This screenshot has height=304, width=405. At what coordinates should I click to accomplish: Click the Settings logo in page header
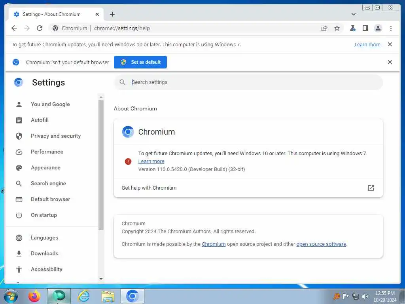click(18, 82)
